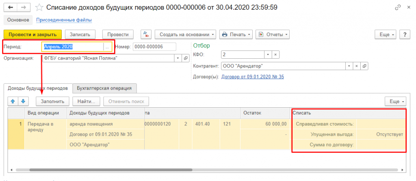416x181 pixels.
Task: Open the Контрагент field's open-form icon
Action: click(x=364, y=66)
